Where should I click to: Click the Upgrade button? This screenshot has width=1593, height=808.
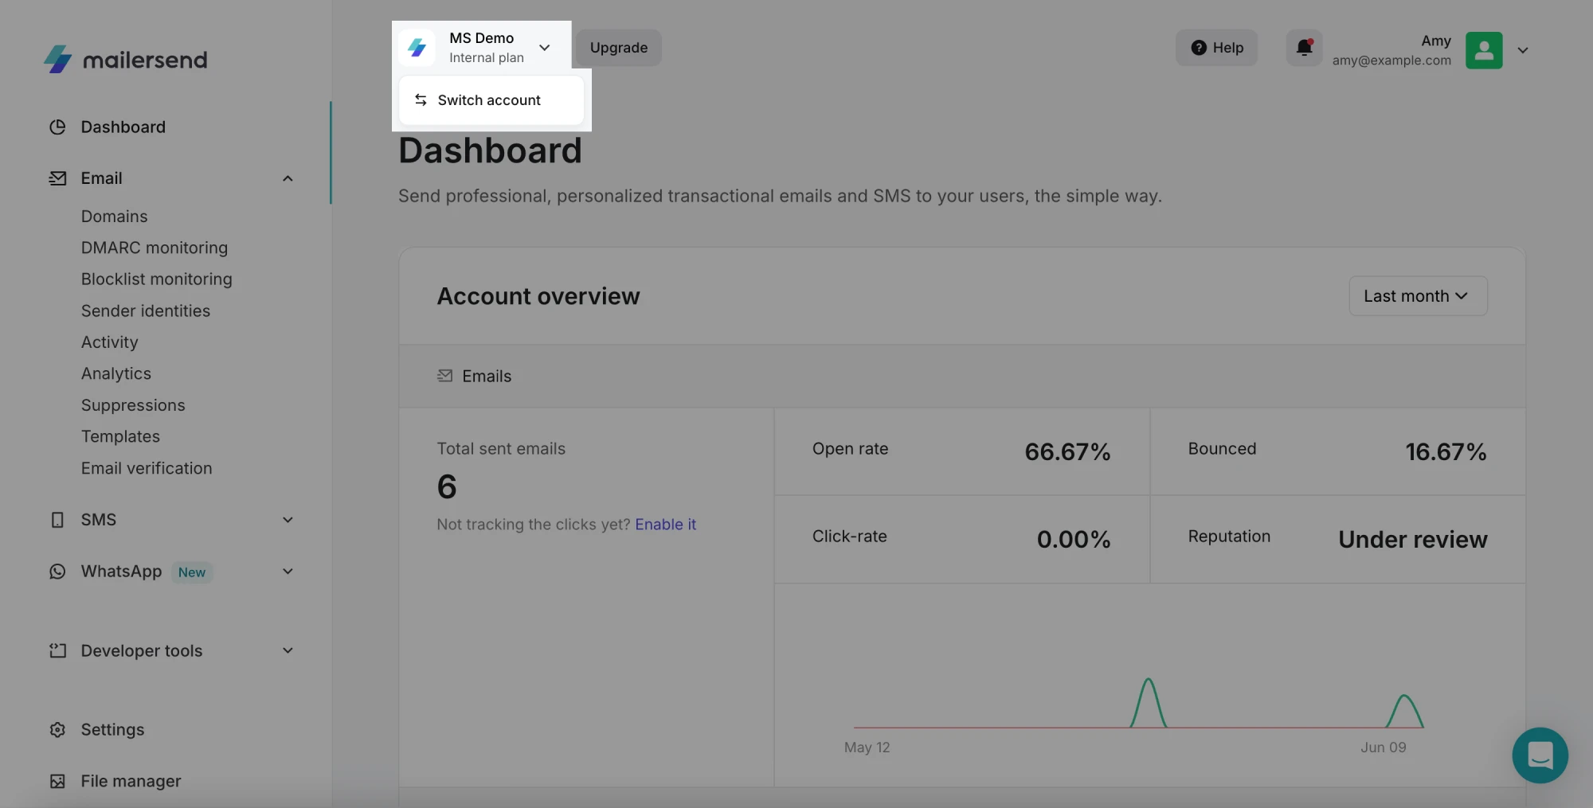pyautogui.click(x=619, y=48)
